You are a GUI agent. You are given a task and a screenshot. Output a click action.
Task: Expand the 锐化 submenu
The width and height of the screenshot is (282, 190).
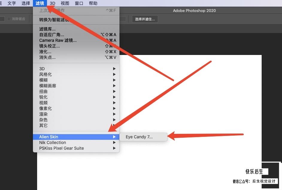tap(76, 97)
